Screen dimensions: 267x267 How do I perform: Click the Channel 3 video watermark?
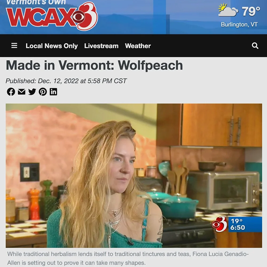[220, 224]
